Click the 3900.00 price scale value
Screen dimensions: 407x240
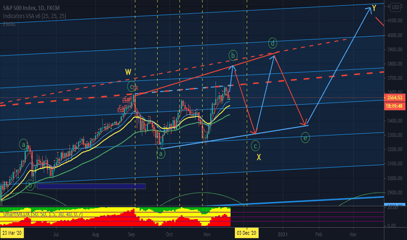point(395,49)
